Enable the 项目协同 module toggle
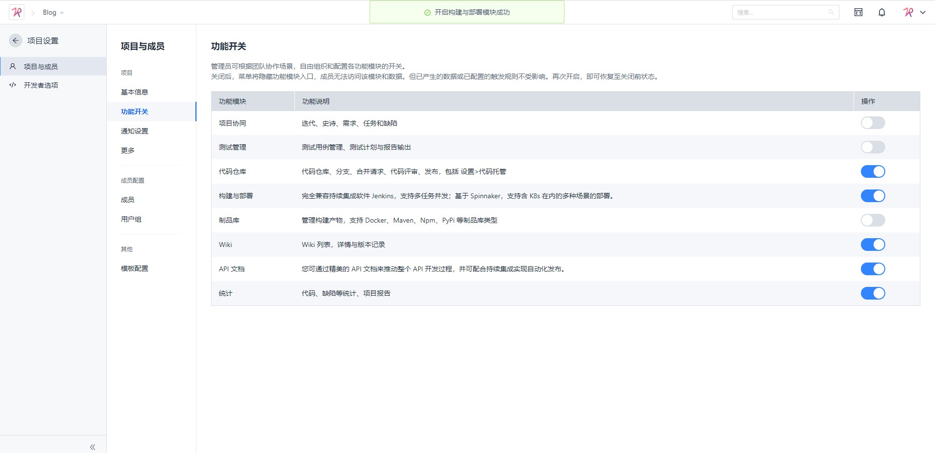 pyautogui.click(x=873, y=123)
